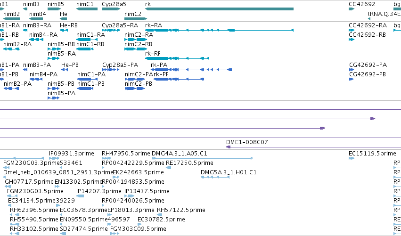Click the nimC1-RB transcript label

click(x=90, y=44)
